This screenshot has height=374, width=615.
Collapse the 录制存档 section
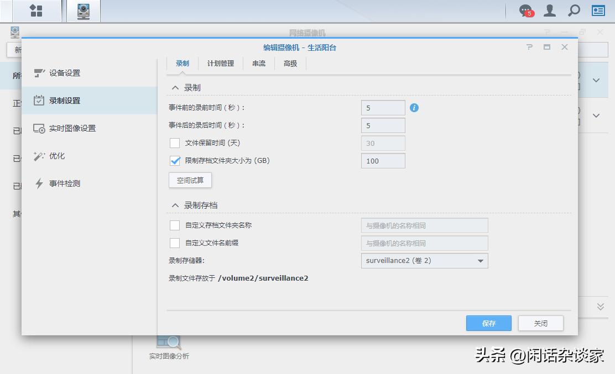coord(174,205)
